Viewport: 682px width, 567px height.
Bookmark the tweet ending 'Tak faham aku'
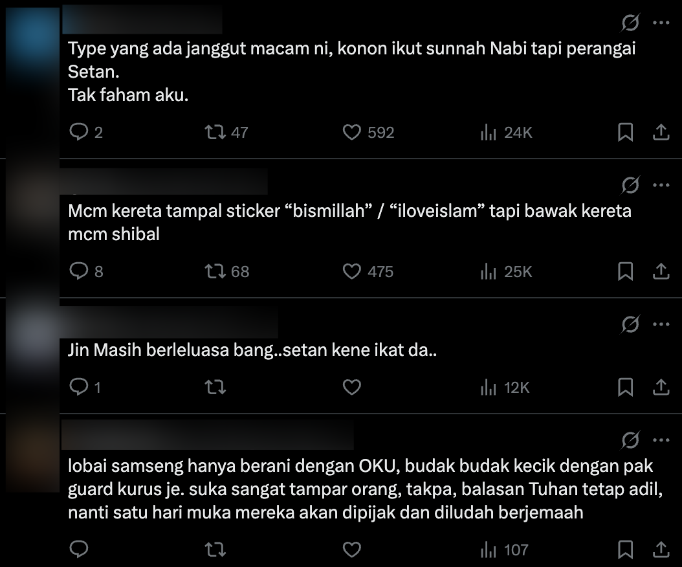pyautogui.click(x=625, y=133)
